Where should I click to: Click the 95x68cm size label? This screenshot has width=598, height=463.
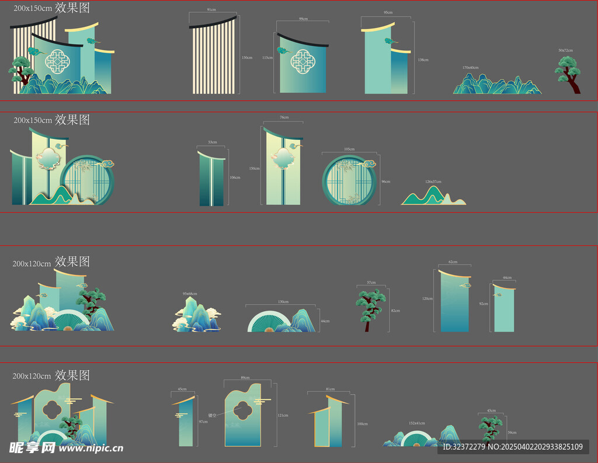(x=190, y=294)
